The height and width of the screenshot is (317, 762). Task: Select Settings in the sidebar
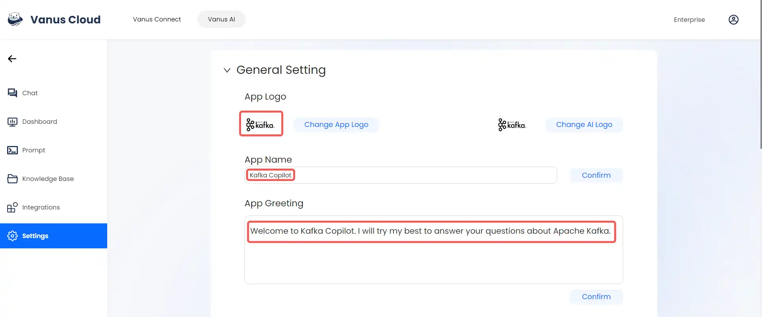[54, 236]
